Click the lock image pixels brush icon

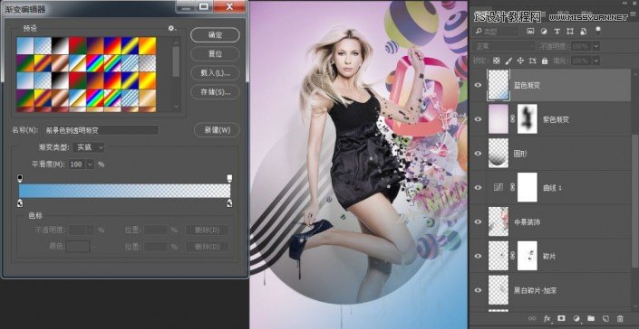tap(508, 61)
